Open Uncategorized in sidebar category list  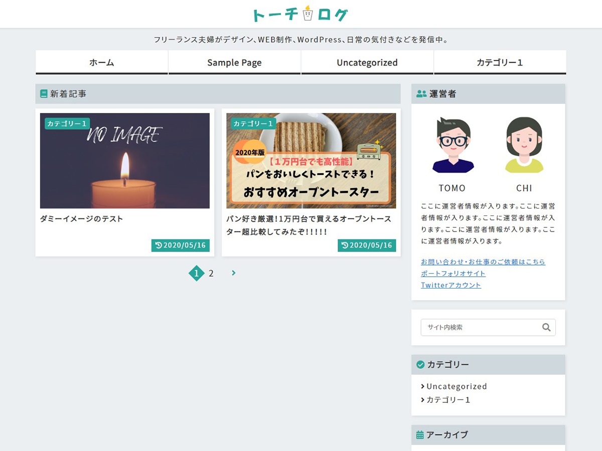point(457,386)
